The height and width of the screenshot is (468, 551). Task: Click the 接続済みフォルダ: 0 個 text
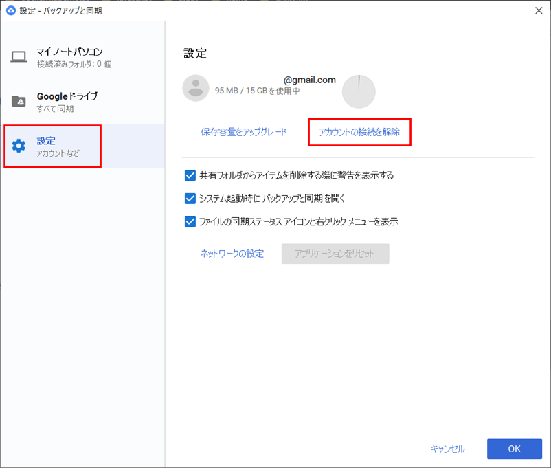tap(74, 64)
